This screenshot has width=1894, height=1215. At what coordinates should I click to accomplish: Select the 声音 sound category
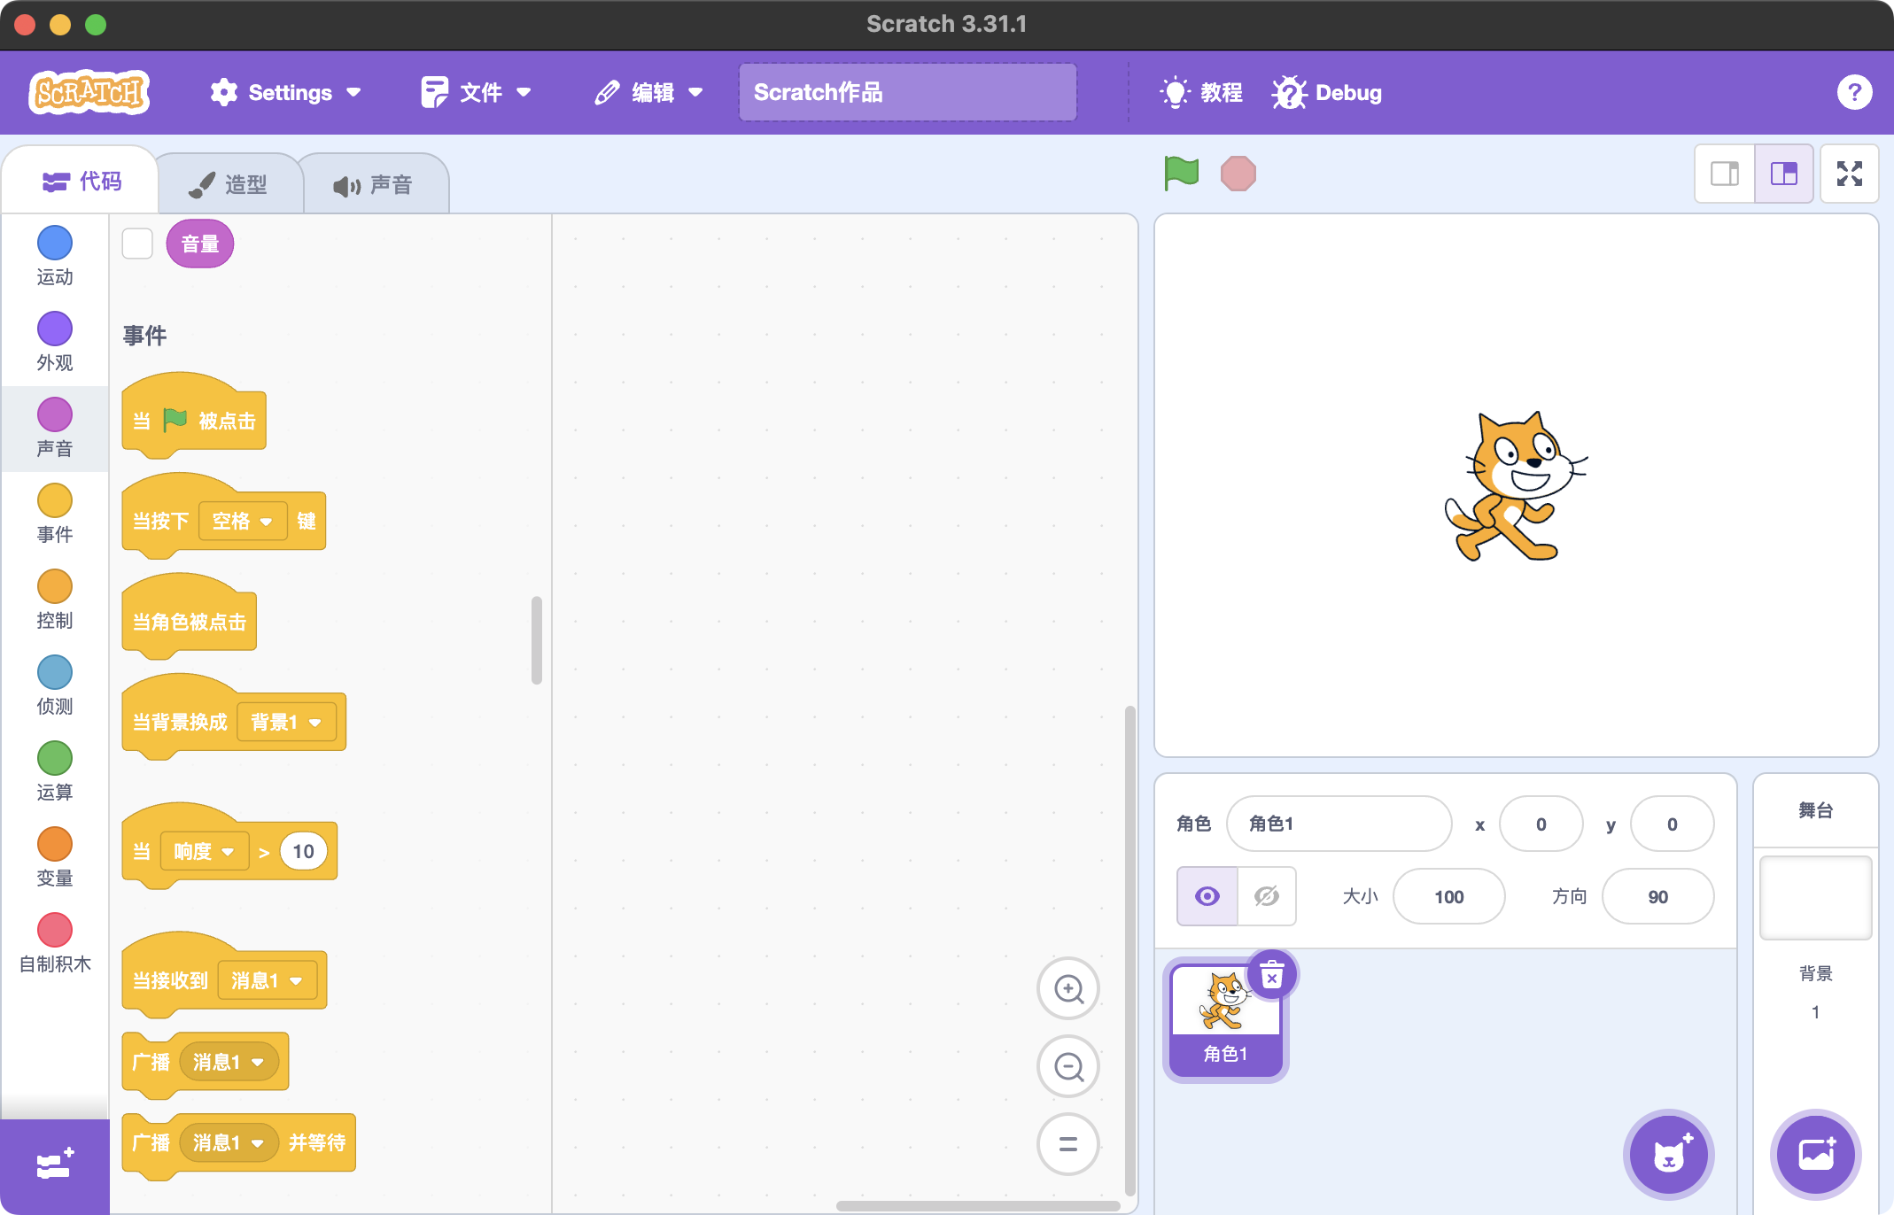(55, 428)
